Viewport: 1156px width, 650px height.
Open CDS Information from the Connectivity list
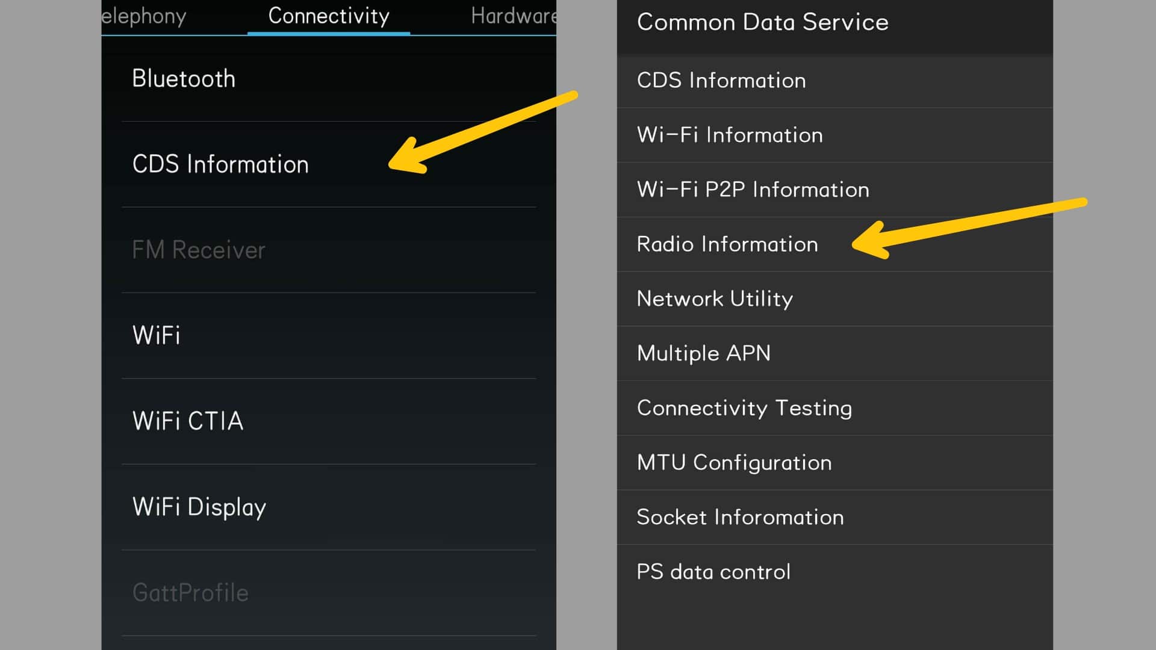point(221,164)
